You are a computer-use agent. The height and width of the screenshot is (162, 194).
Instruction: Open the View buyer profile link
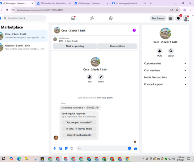pyautogui.click(x=105, y=98)
